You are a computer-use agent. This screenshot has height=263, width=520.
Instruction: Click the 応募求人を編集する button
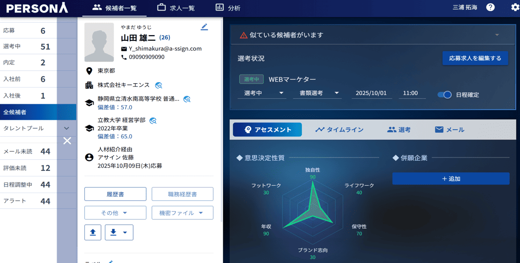[475, 58]
